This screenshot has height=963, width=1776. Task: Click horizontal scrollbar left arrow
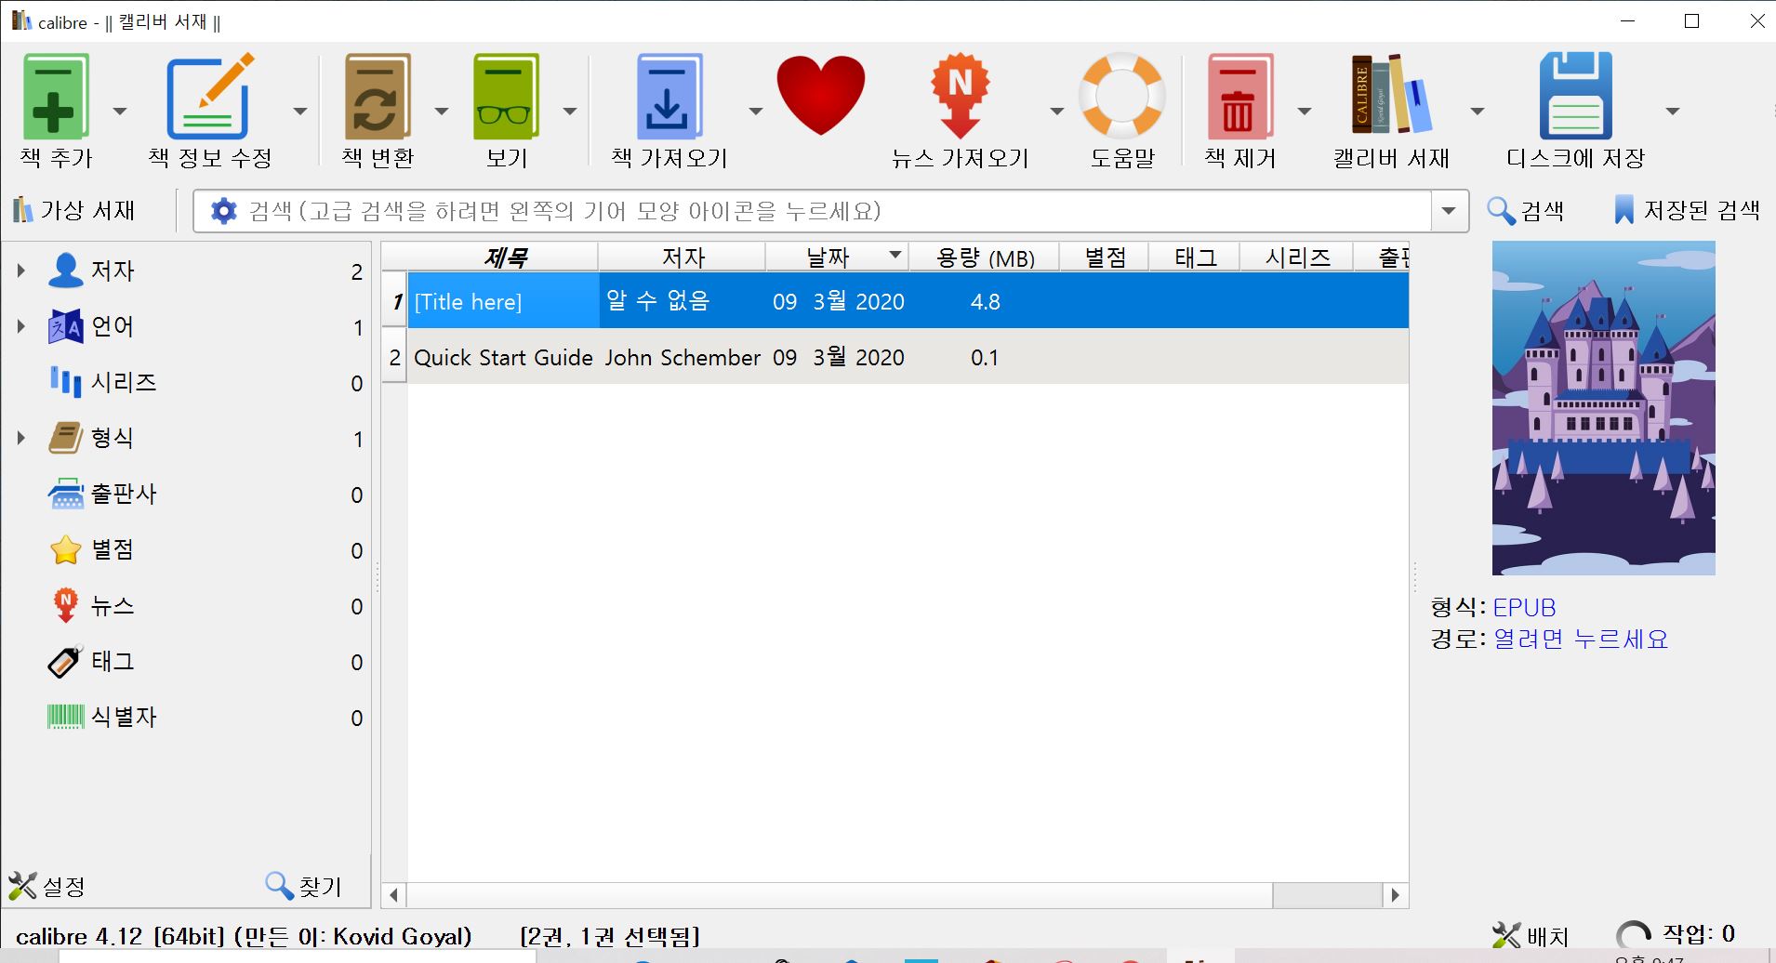[394, 895]
